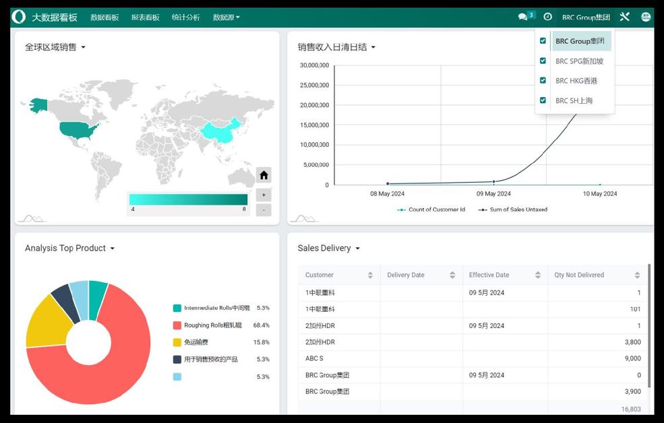Click total 16,803 in table footer
This screenshot has height=423, width=664.
[631, 409]
